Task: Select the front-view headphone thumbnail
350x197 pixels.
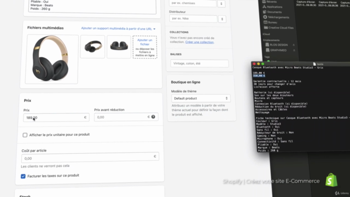Action: coord(119,47)
